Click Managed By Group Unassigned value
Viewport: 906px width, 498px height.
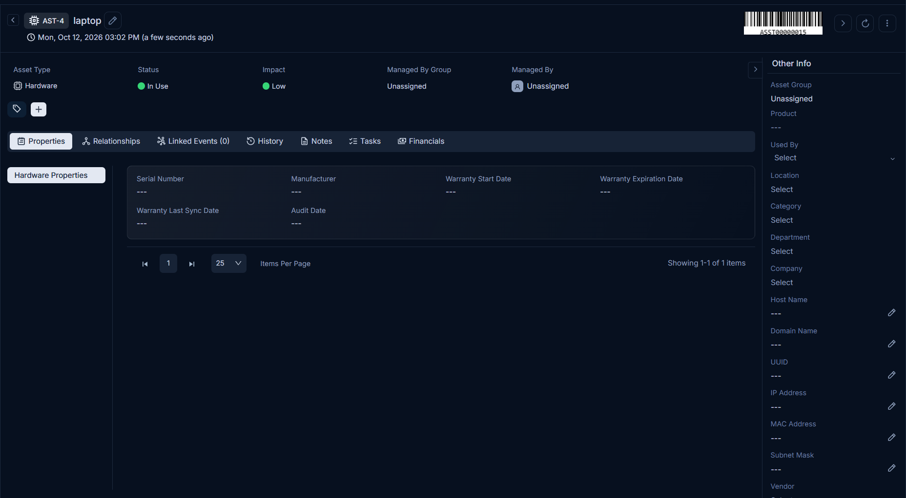407,86
